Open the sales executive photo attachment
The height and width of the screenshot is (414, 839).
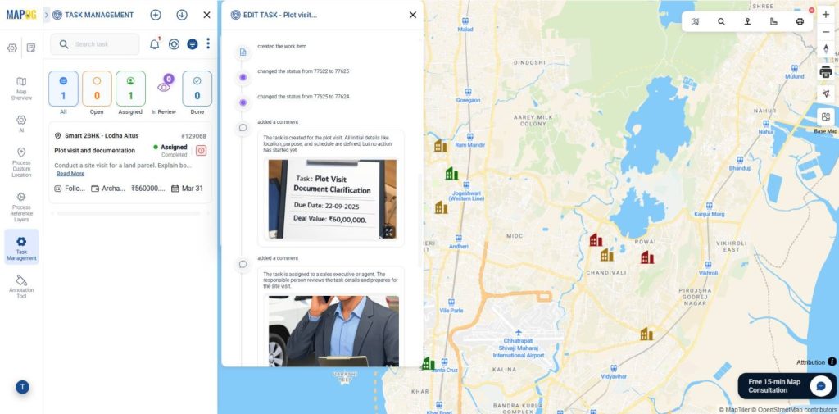pos(333,331)
